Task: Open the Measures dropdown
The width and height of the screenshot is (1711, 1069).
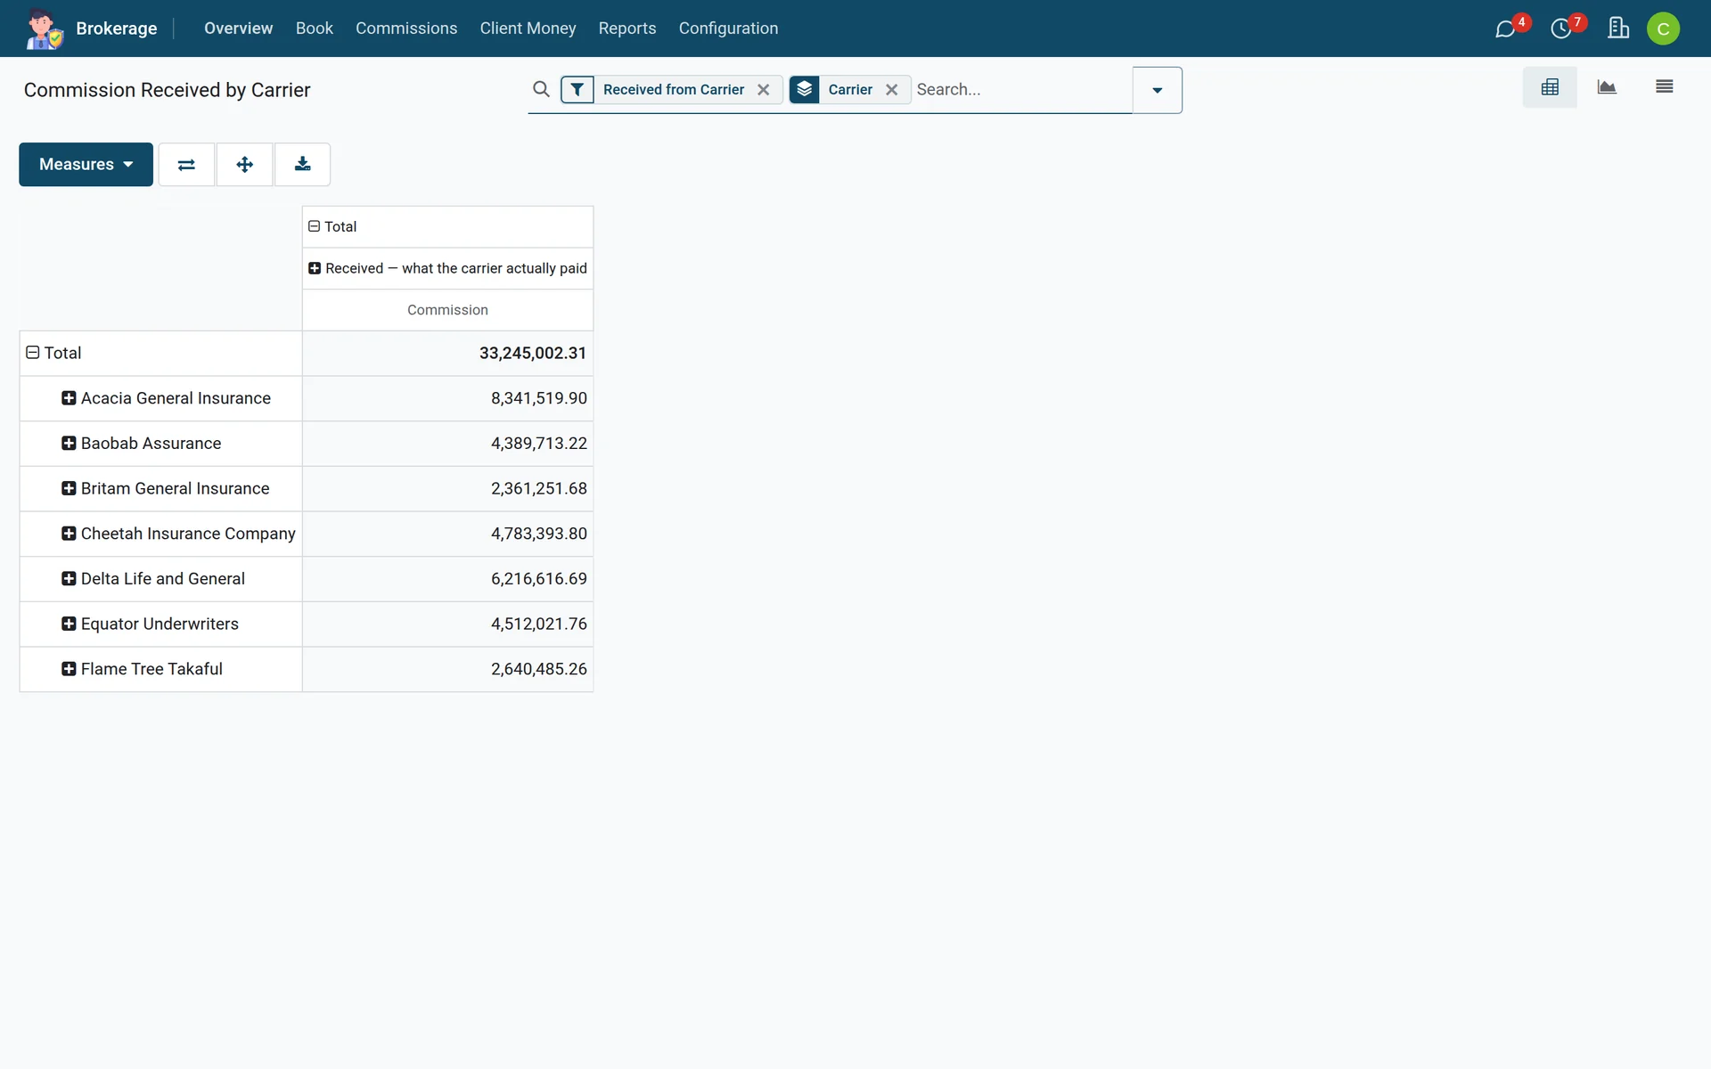Action: tap(86, 165)
